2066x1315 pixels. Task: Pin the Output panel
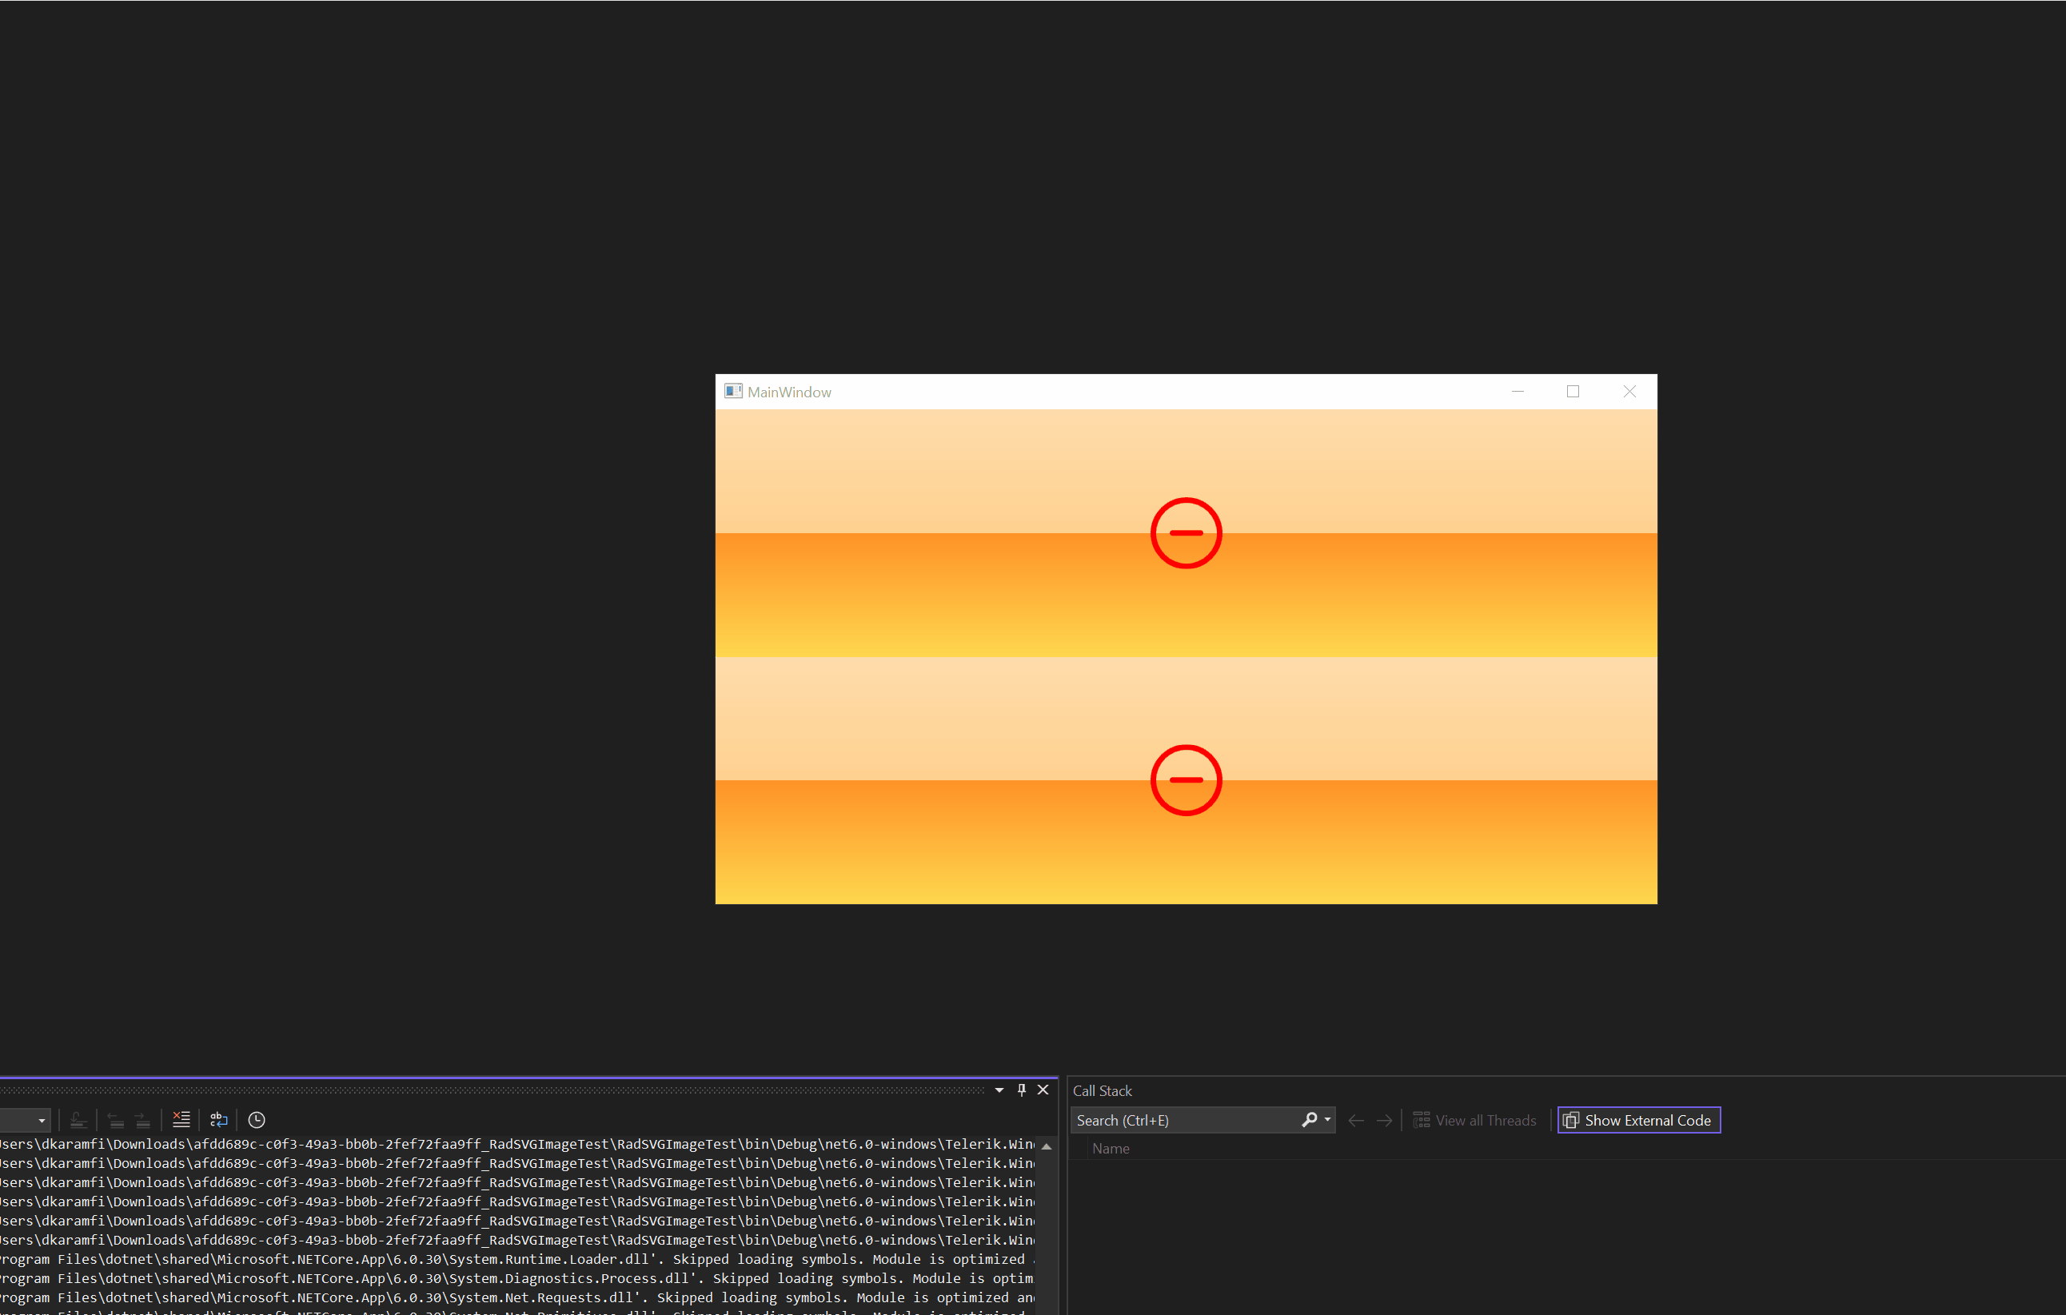coord(1021,1090)
